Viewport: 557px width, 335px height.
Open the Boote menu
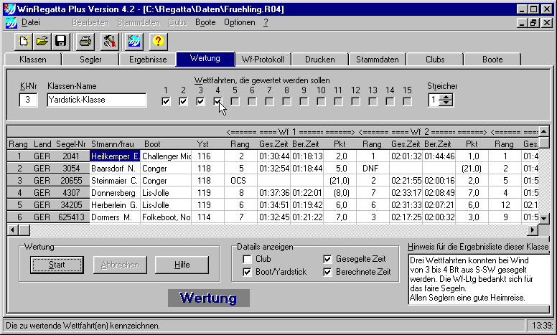(205, 22)
